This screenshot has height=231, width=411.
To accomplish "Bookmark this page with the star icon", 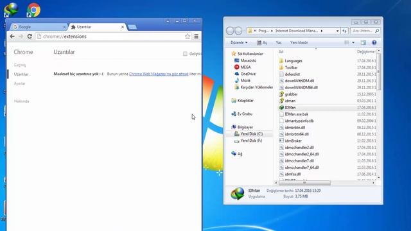I will (x=188, y=37).
